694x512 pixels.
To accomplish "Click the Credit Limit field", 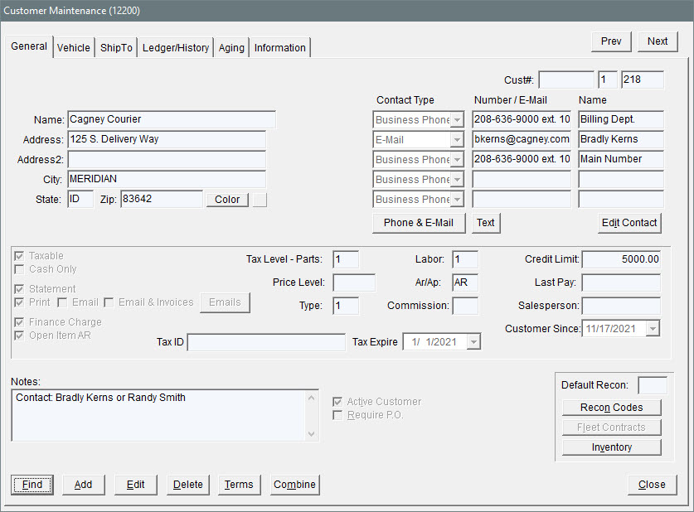I will [x=621, y=259].
